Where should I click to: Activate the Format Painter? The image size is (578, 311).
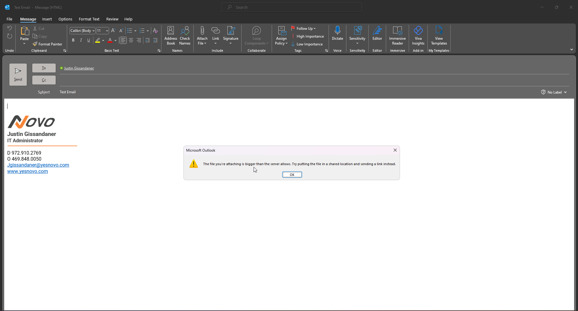[48, 44]
